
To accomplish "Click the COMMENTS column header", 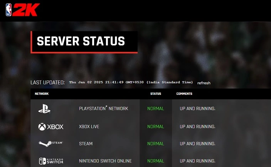I will tap(184, 94).
